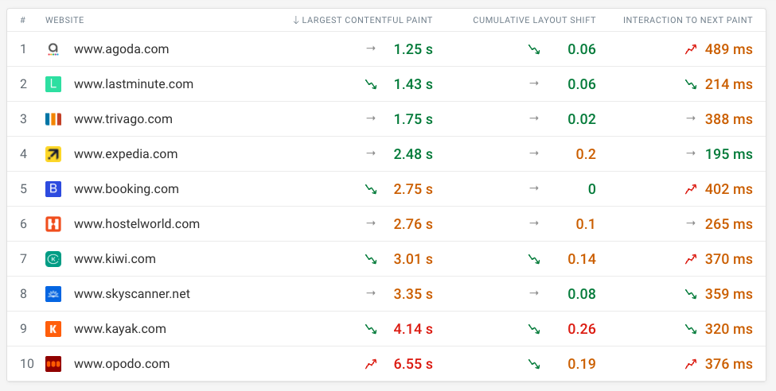
Task: Sort by Interaction to Next Paint header
Action: 688,21
